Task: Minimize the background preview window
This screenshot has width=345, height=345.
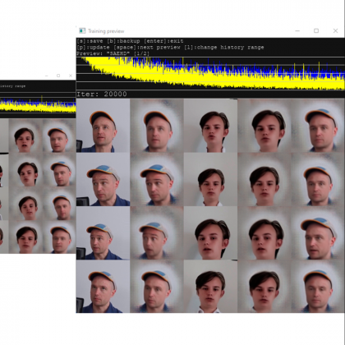Action: [47, 76]
